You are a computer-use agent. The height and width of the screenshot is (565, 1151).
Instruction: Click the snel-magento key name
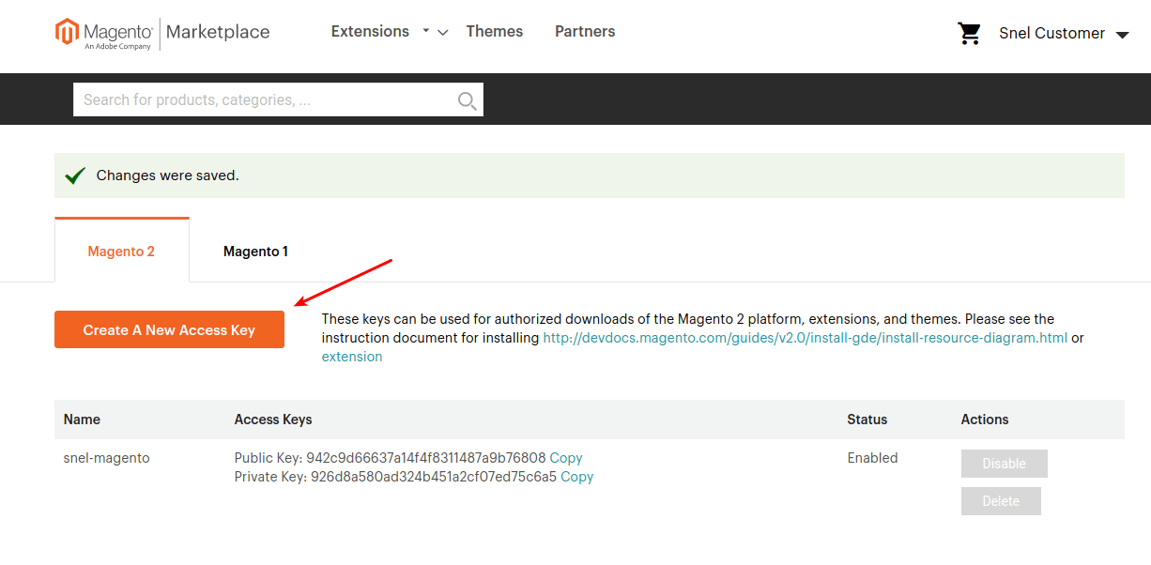coord(106,458)
